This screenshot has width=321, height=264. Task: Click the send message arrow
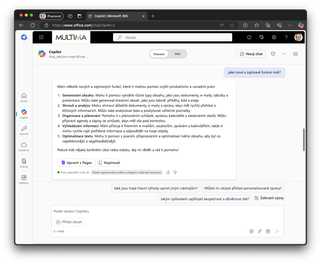[278, 231]
